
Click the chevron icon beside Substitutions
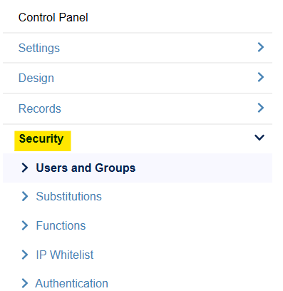25,196
